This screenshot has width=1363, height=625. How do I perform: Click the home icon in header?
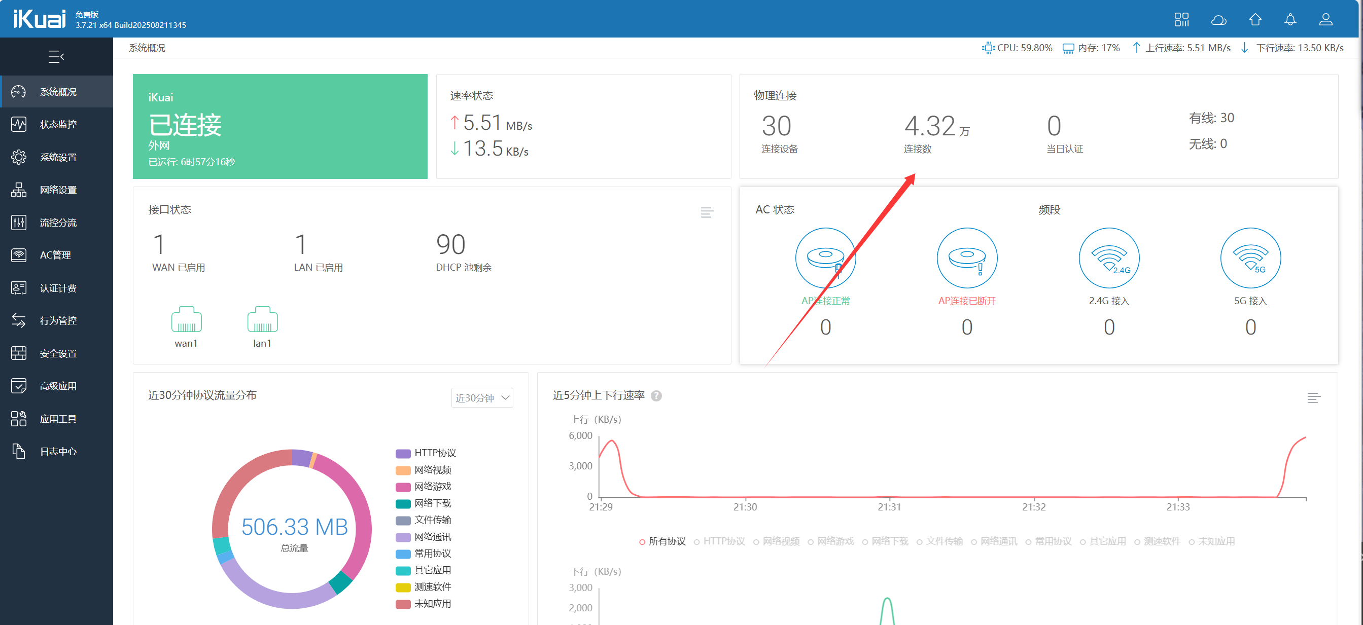pyautogui.click(x=1254, y=20)
